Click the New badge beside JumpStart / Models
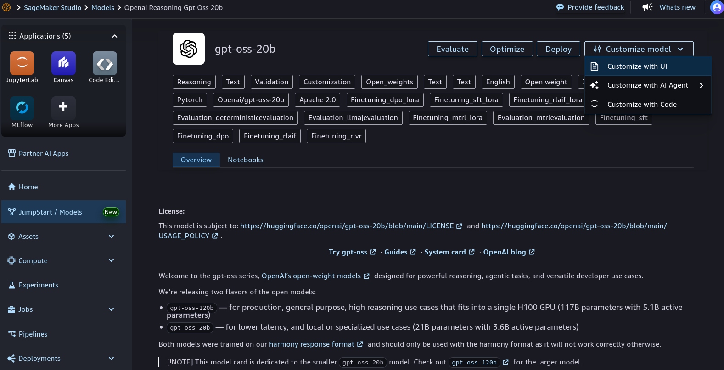The height and width of the screenshot is (370, 724). click(x=111, y=212)
